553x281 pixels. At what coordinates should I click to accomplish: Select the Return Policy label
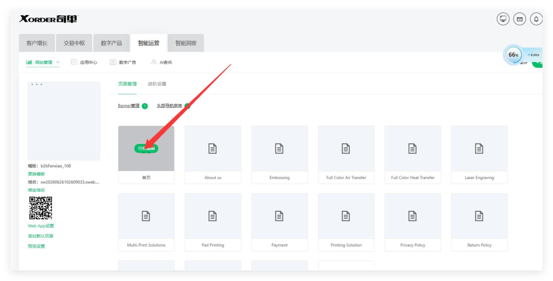coord(480,245)
